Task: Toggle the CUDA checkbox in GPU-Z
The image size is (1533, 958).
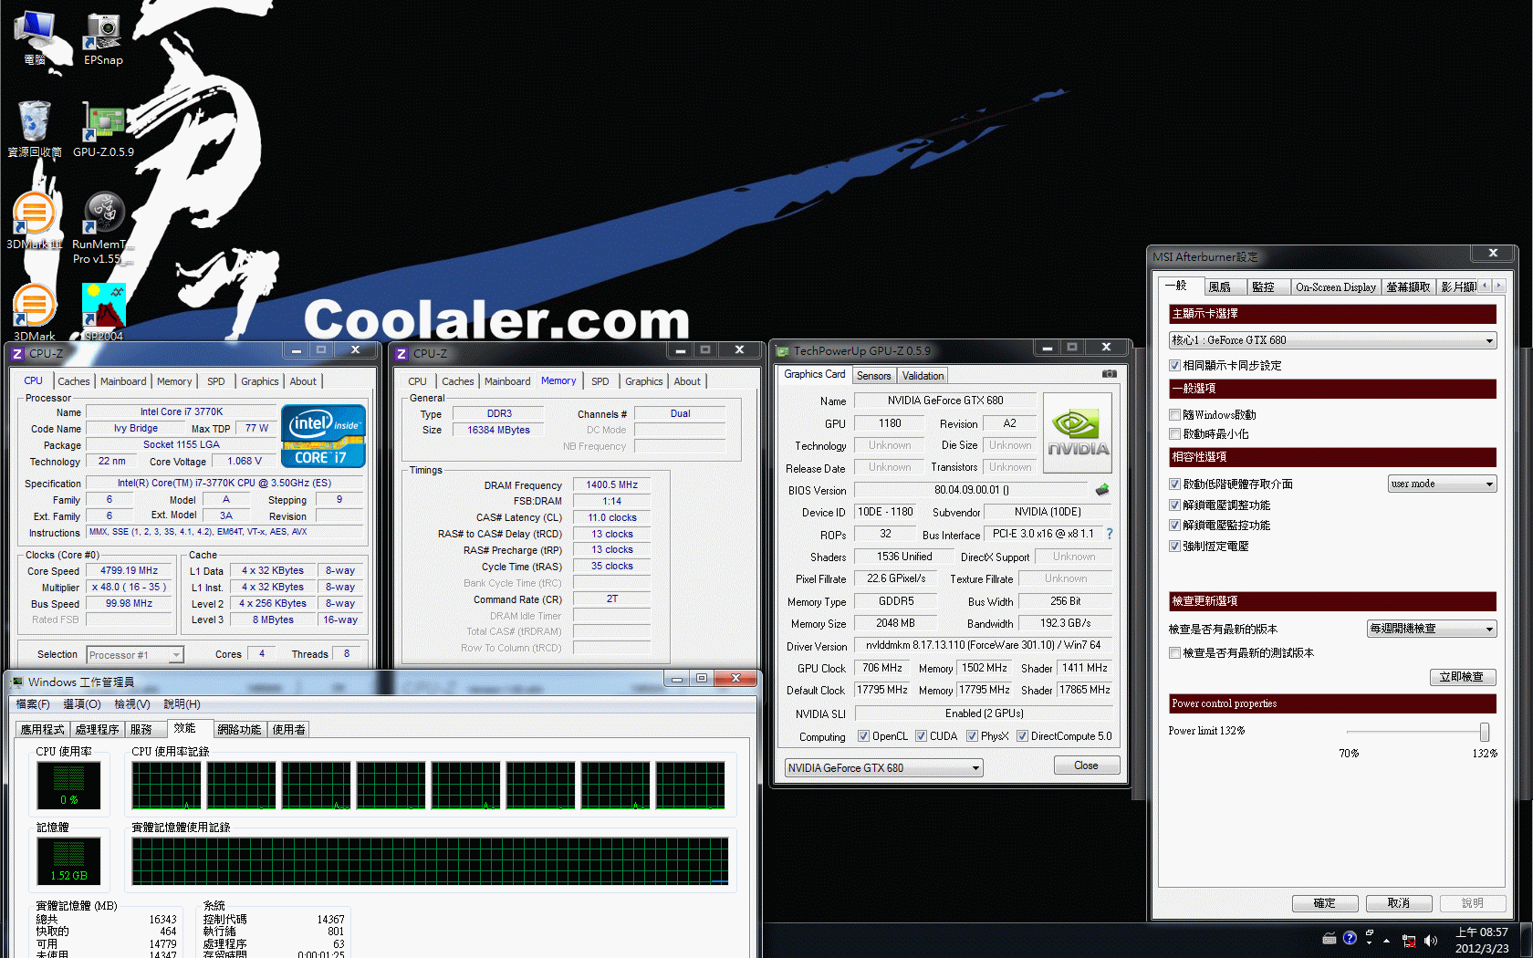Action: click(921, 736)
